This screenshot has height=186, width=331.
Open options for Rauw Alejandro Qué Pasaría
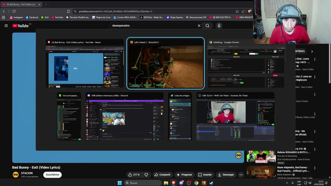pos(315,168)
